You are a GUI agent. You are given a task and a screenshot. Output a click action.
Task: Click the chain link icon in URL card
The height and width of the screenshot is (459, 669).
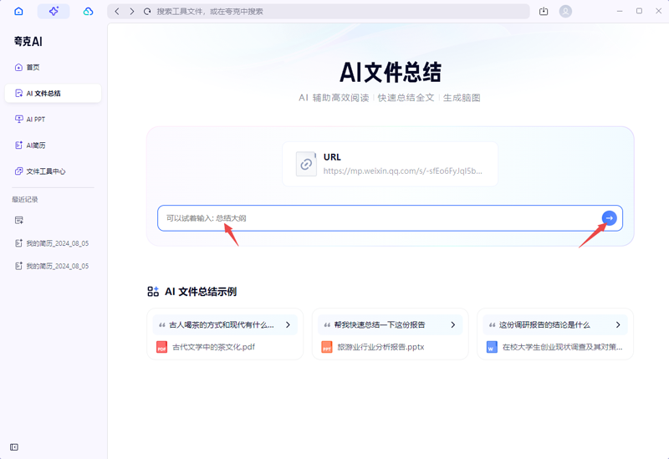(306, 164)
